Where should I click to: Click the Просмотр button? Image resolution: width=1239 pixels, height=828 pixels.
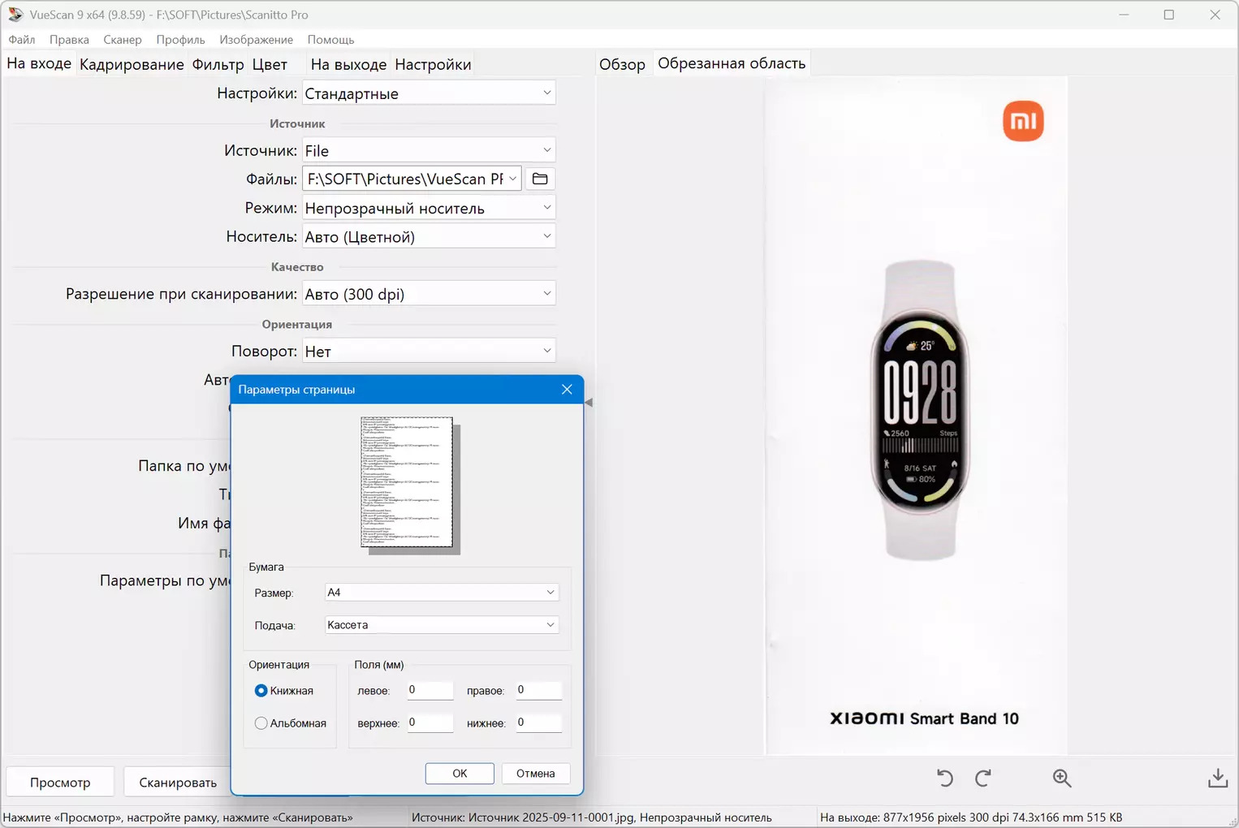[60, 783]
